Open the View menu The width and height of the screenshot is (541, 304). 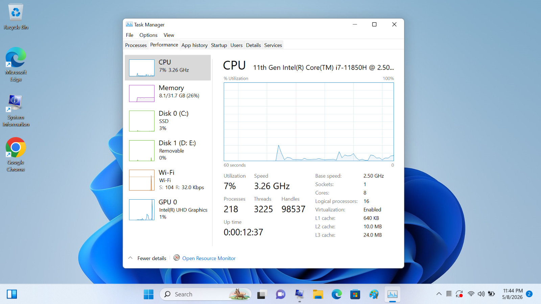pyautogui.click(x=169, y=35)
